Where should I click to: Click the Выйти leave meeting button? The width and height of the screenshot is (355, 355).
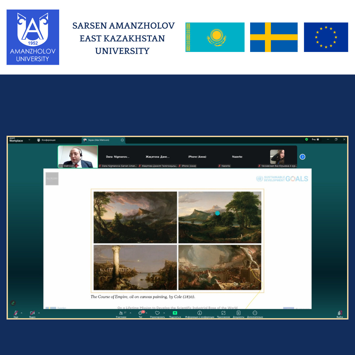pos(340,314)
